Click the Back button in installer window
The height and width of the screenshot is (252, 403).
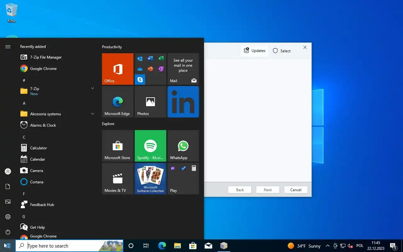click(240, 190)
